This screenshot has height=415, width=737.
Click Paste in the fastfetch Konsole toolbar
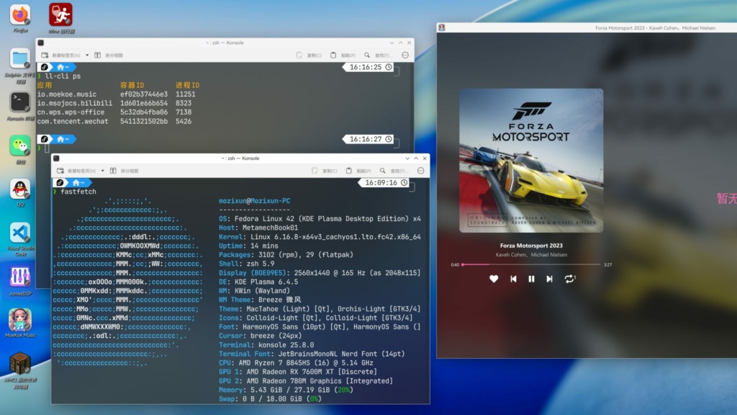tap(359, 171)
